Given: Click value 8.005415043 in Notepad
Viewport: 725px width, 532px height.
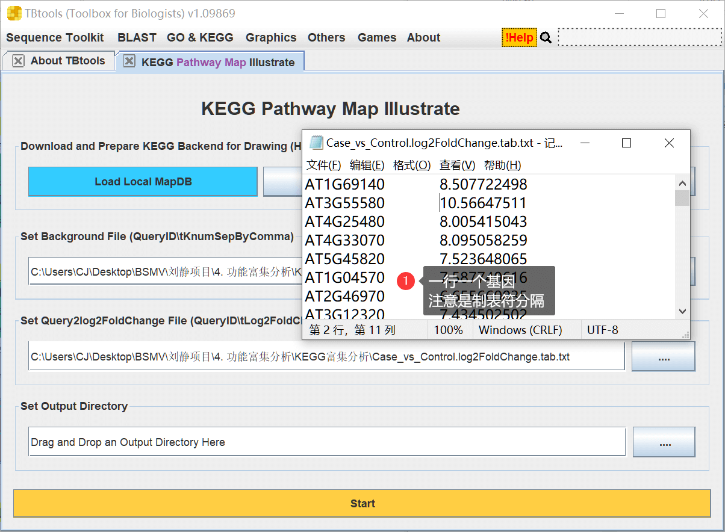Looking at the screenshot, I should click(x=484, y=221).
